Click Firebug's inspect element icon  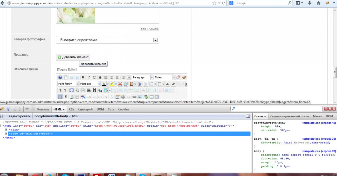coord(8,109)
